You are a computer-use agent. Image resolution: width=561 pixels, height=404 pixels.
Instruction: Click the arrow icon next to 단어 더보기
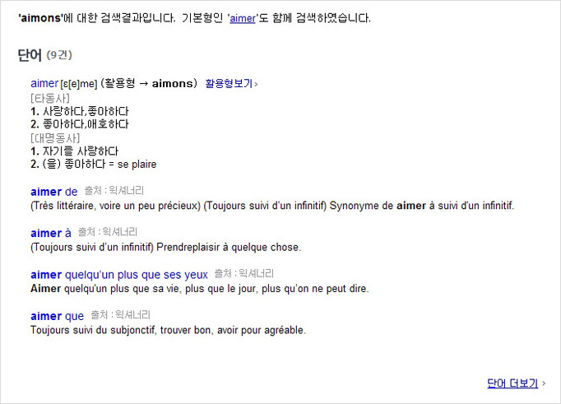pos(545,384)
